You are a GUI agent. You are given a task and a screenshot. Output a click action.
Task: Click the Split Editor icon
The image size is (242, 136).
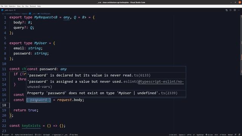pos(235,10)
